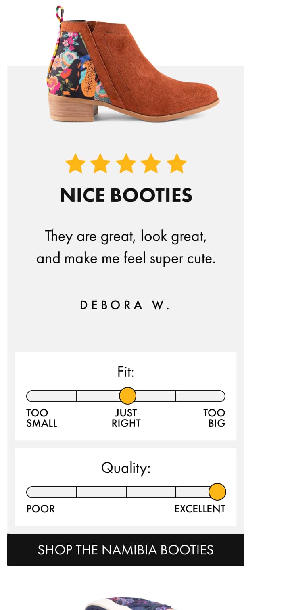Viewport: 292px width, 610px height.
Task: Click the fourth yellow rating star
Action: click(x=151, y=164)
